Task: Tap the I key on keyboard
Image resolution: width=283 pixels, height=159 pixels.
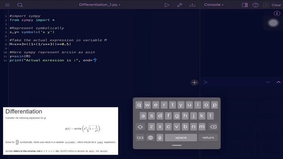Action: [x=198, y=105]
